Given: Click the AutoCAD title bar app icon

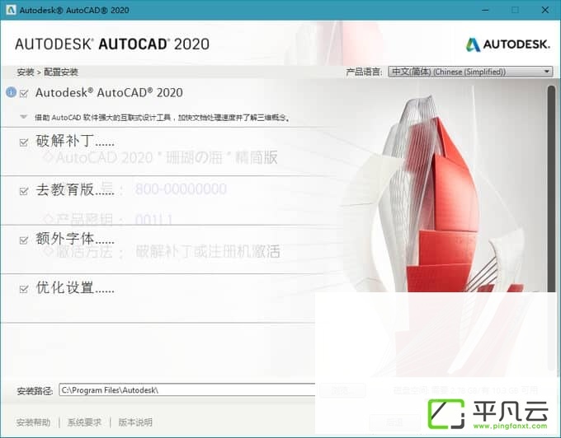Looking at the screenshot, I should point(11,10).
